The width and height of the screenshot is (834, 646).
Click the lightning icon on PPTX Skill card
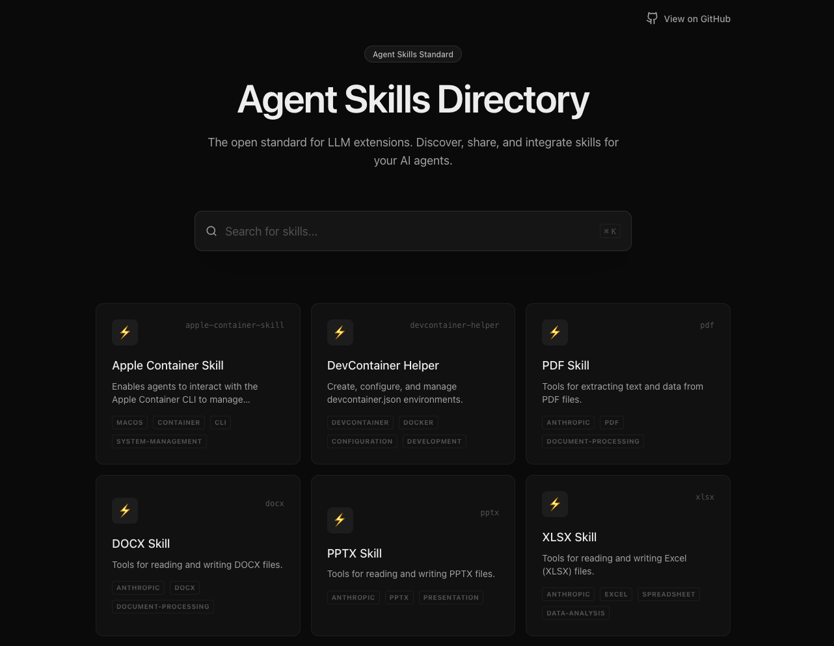340,520
